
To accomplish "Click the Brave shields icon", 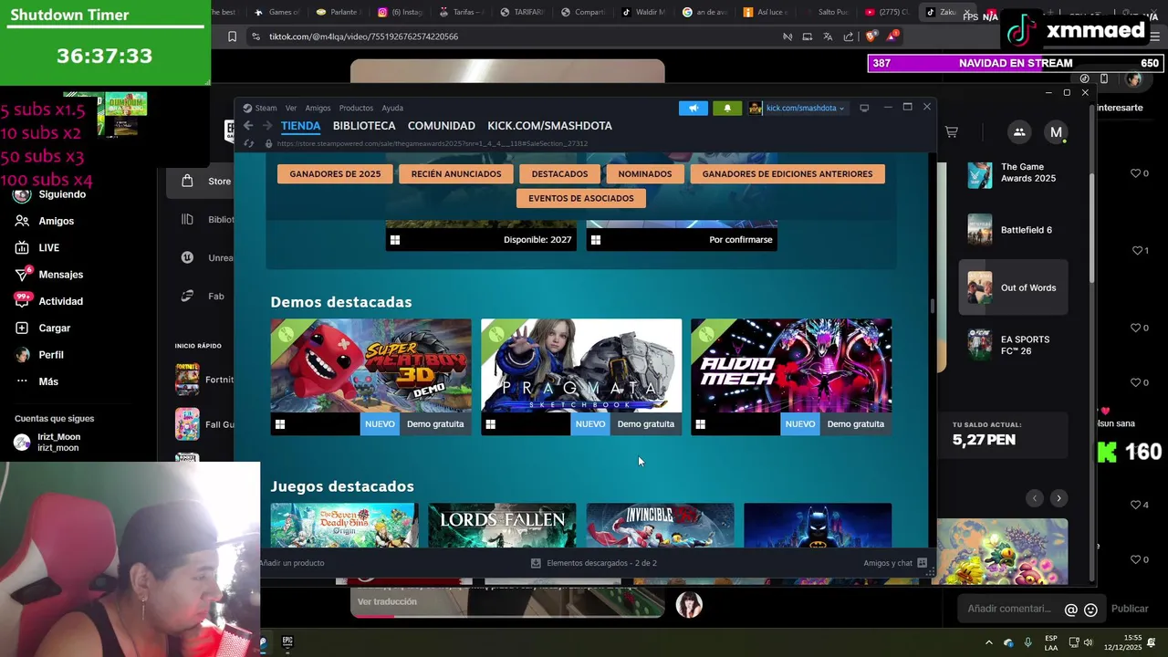I will tap(870, 36).
